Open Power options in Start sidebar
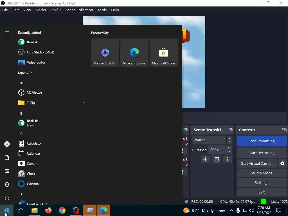 click(x=7, y=198)
